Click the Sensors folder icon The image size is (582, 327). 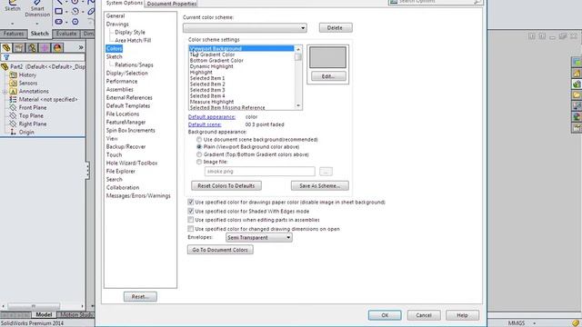[x=13, y=83]
